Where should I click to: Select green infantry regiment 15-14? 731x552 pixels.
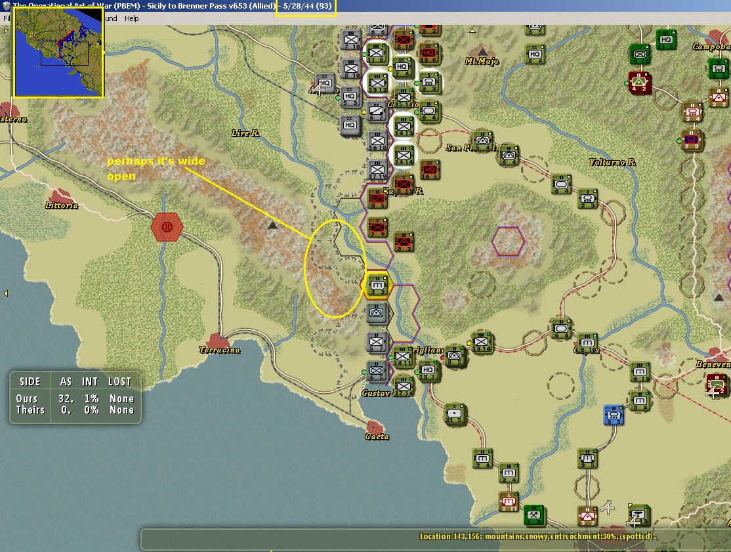(x=404, y=98)
